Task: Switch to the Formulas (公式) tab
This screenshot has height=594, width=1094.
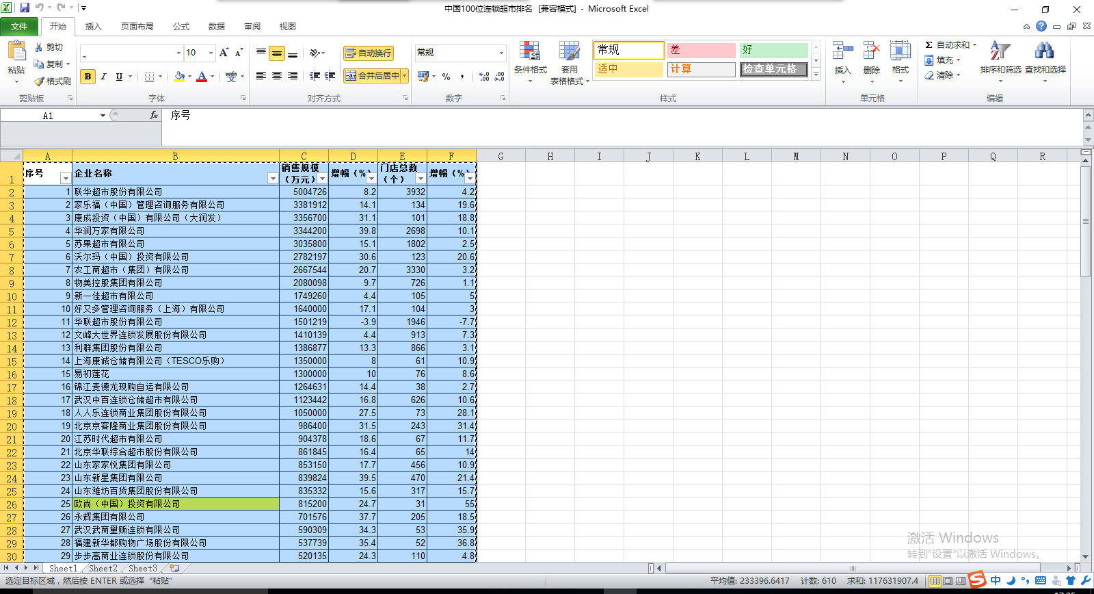Action: [x=181, y=26]
